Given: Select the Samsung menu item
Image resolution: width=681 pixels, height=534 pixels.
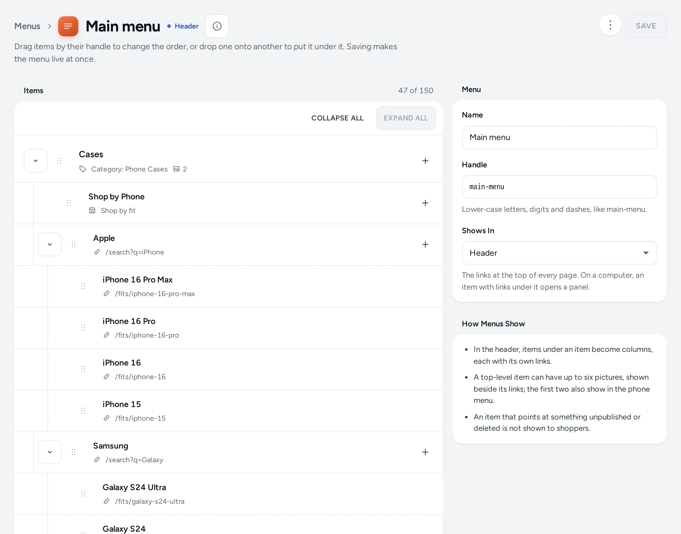Looking at the screenshot, I should 111,446.
